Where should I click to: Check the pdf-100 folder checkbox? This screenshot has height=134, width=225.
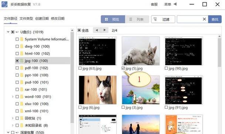pos(17,68)
